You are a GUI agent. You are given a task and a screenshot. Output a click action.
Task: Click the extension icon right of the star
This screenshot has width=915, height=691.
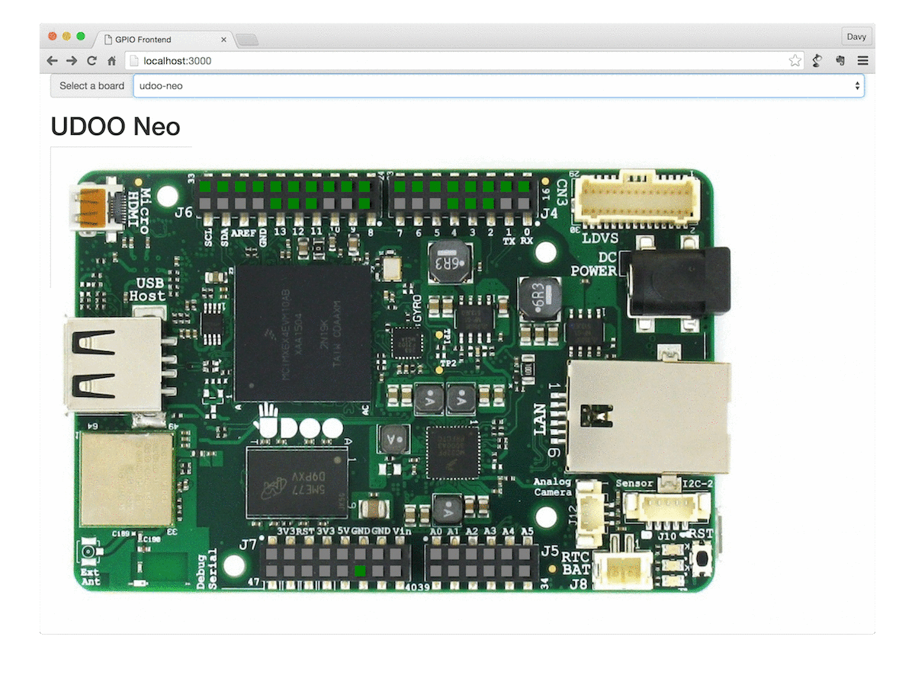click(x=817, y=61)
